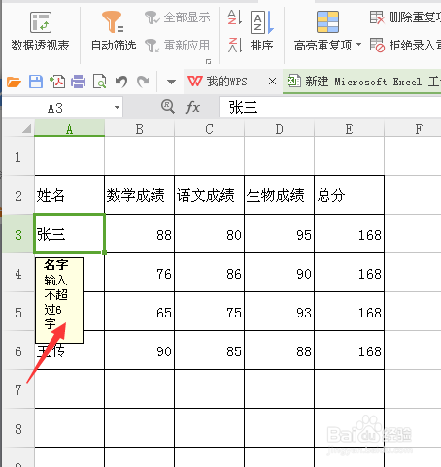Select the cell with value 85
The width and height of the screenshot is (441, 467).
coord(209,350)
